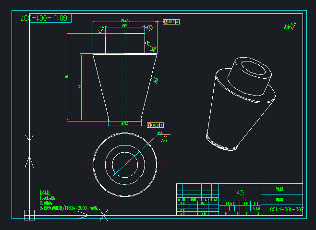Select the right 1.6 roughness symbol on shoulder
This screenshot has width=316, height=230.
point(153,50)
